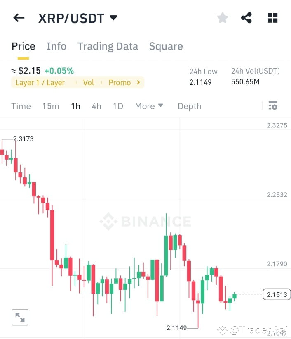This screenshot has width=291, height=339.
Task: Open the Depth view
Action: click(x=189, y=106)
